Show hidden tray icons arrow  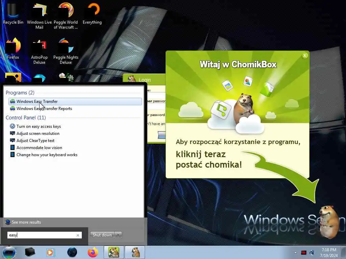click(x=295, y=253)
